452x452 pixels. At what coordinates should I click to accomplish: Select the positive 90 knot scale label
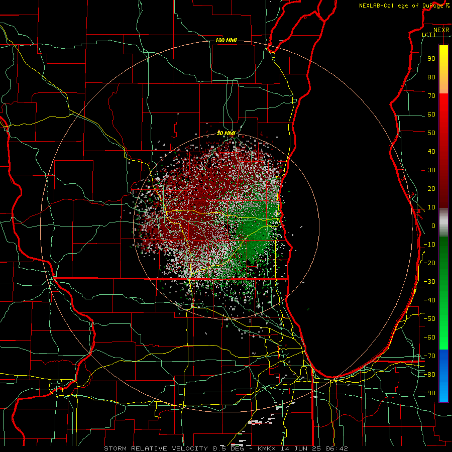pyautogui.click(x=431, y=59)
